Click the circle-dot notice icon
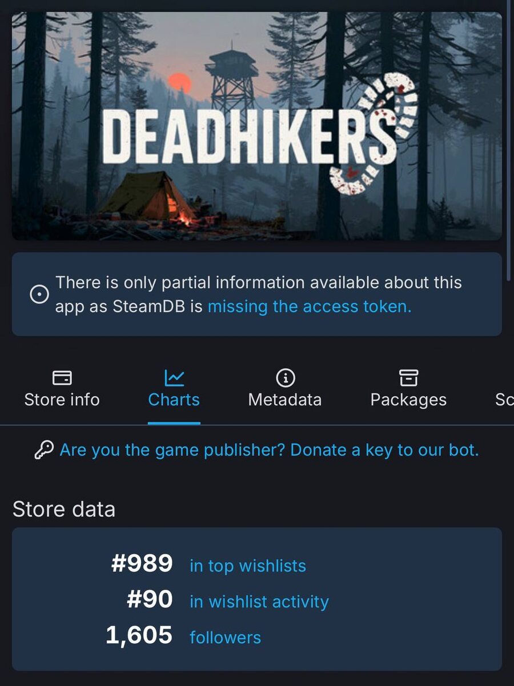Image resolution: width=514 pixels, height=686 pixels. tap(39, 294)
